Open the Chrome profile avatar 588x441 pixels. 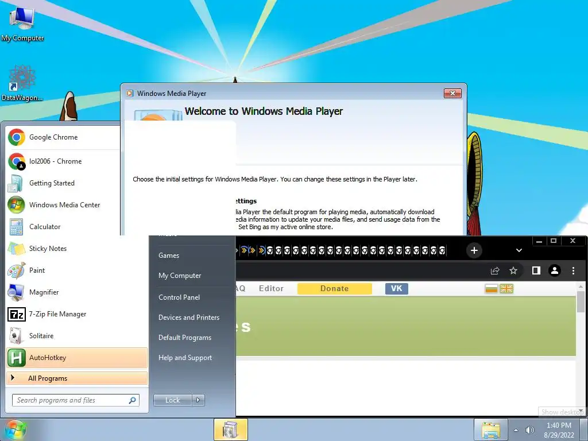555,270
